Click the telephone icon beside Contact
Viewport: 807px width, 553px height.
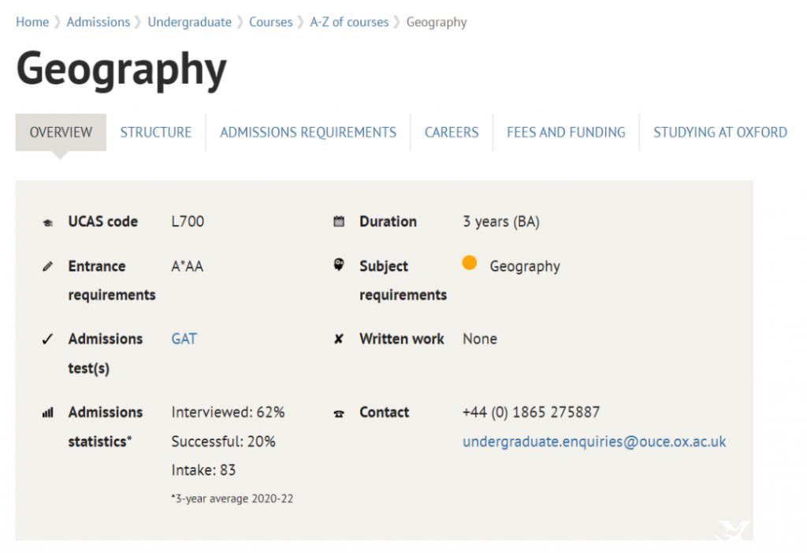point(339,413)
